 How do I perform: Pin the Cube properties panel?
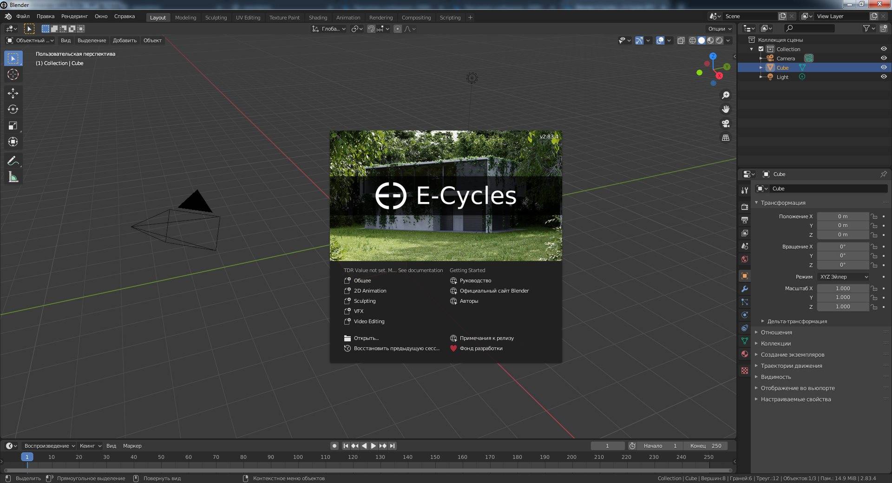tap(883, 174)
